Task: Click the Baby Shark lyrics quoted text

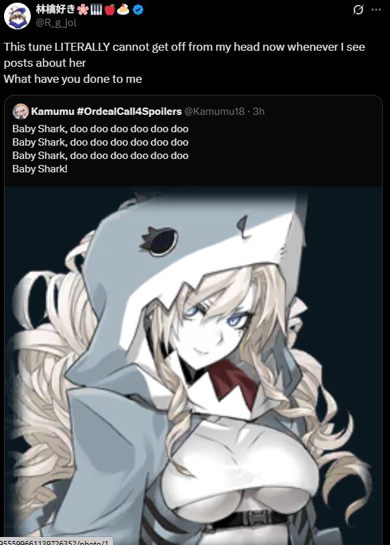Action: [100, 149]
